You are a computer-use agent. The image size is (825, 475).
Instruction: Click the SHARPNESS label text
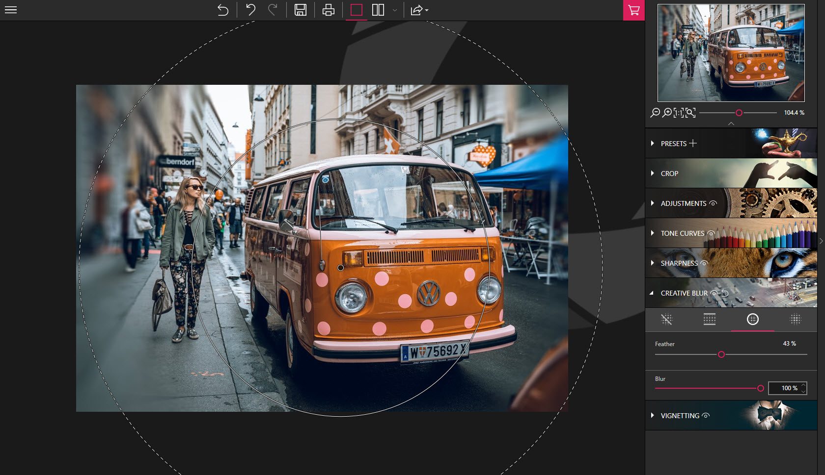679,263
